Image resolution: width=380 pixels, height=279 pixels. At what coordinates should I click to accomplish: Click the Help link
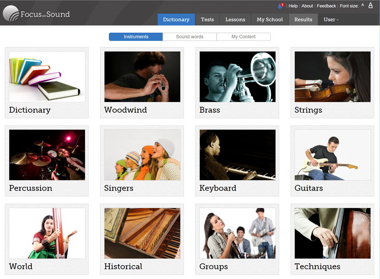(293, 6)
